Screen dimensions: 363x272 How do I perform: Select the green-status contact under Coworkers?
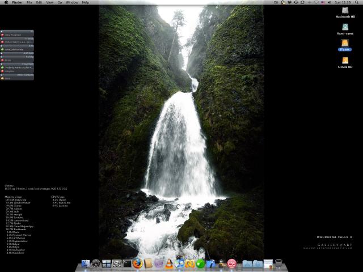pyautogui.click(x=17, y=67)
